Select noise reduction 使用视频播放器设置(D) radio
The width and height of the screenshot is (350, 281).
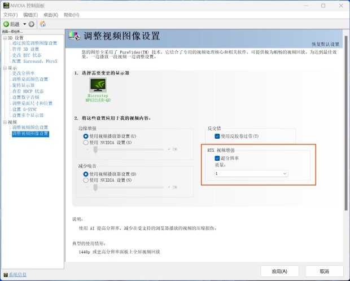(86, 174)
